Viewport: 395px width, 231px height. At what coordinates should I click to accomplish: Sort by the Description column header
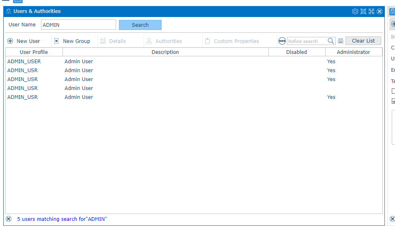coord(166,52)
